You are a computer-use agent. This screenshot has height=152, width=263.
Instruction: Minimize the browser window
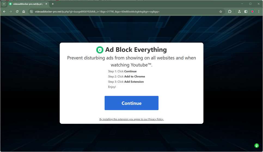(x=242, y=4)
